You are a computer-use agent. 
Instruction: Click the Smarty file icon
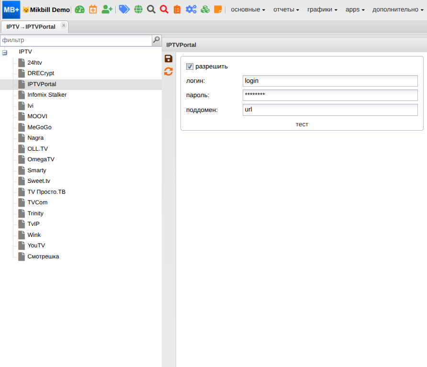pyautogui.click(x=22, y=170)
